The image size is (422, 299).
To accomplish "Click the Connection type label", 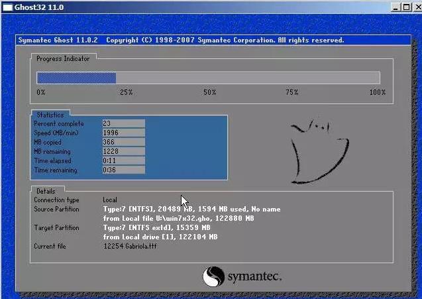I will pyautogui.click(x=56, y=200).
